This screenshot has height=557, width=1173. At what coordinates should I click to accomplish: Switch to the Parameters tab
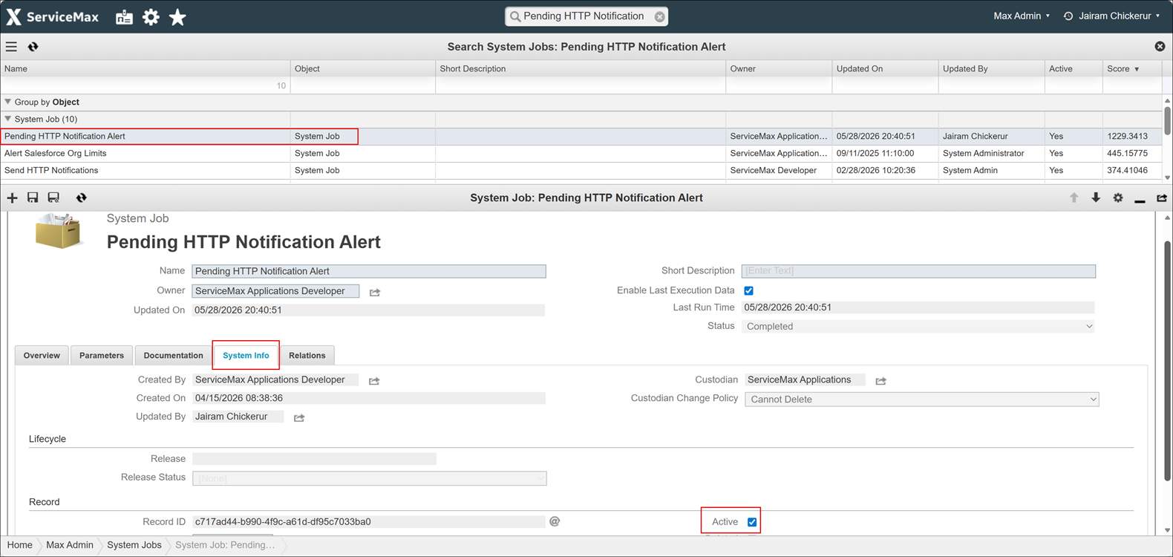pos(102,356)
